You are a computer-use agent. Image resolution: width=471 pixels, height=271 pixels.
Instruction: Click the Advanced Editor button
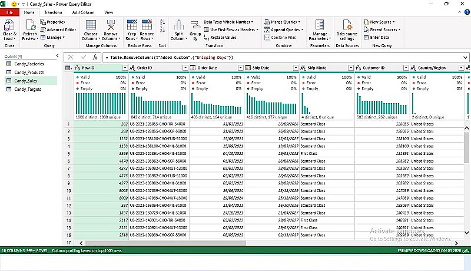click(x=58, y=29)
